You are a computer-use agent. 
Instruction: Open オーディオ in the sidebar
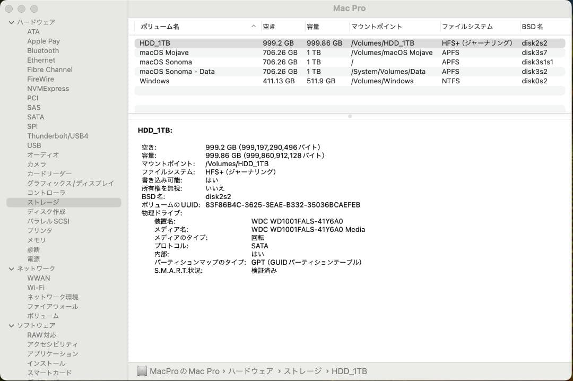tap(43, 155)
